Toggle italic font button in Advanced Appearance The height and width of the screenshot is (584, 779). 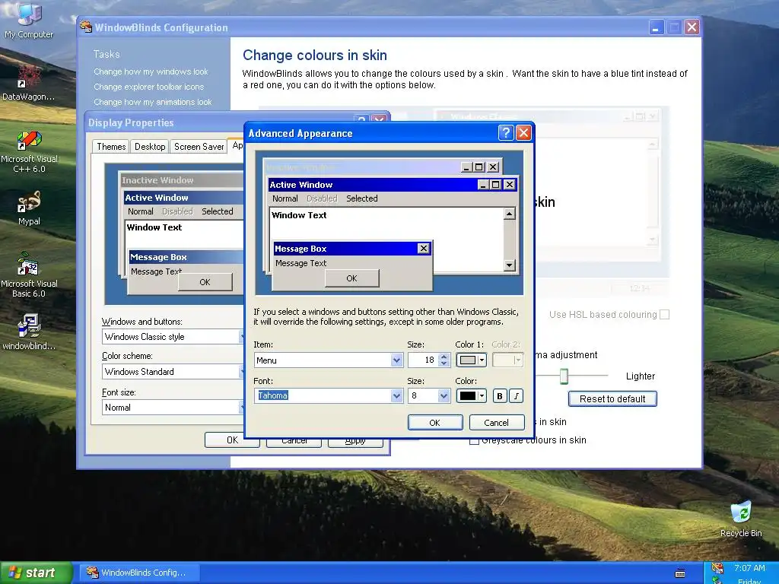click(517, 395)
